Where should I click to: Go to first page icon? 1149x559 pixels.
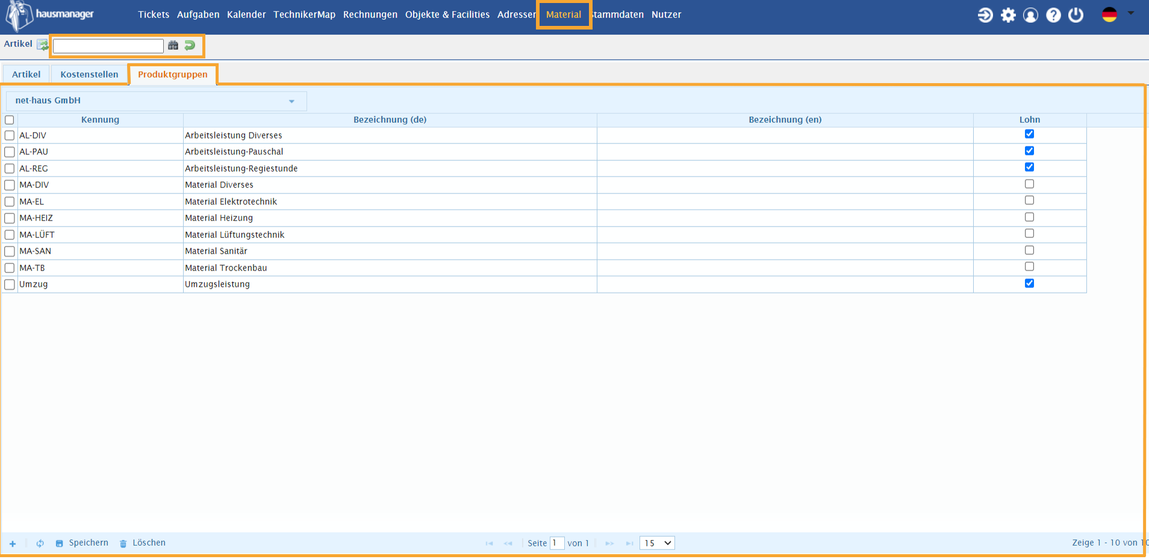(489, 543)
